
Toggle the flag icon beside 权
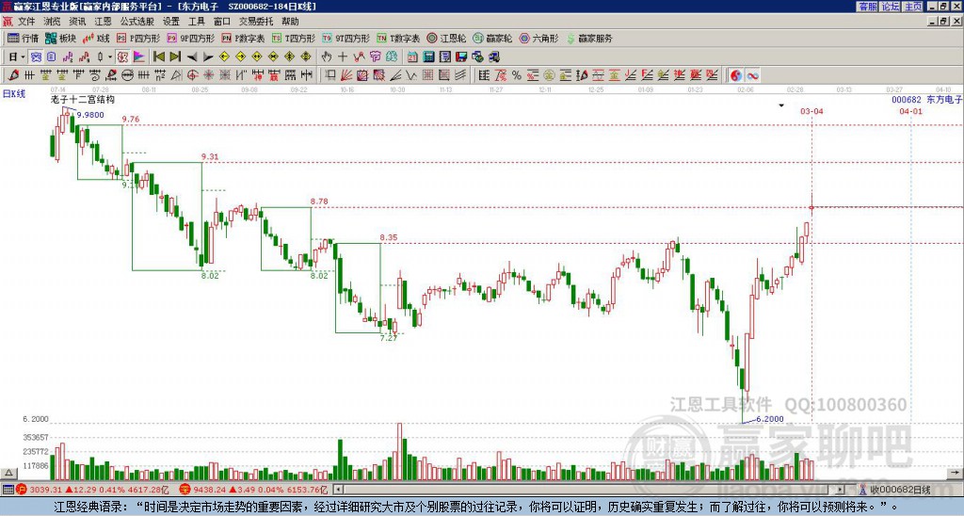(x=139, y=57)
